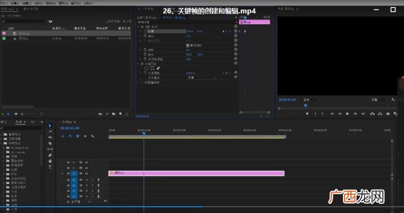Toggle Scale stopwatch animation
Screen dimensions: 404x213
pos(145,36)
